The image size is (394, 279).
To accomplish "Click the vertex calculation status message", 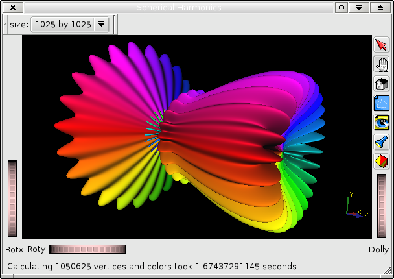I will click(x=151, y=266).
